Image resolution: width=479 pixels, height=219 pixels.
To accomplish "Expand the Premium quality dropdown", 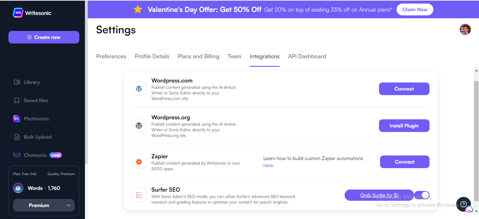I will 44,205.
